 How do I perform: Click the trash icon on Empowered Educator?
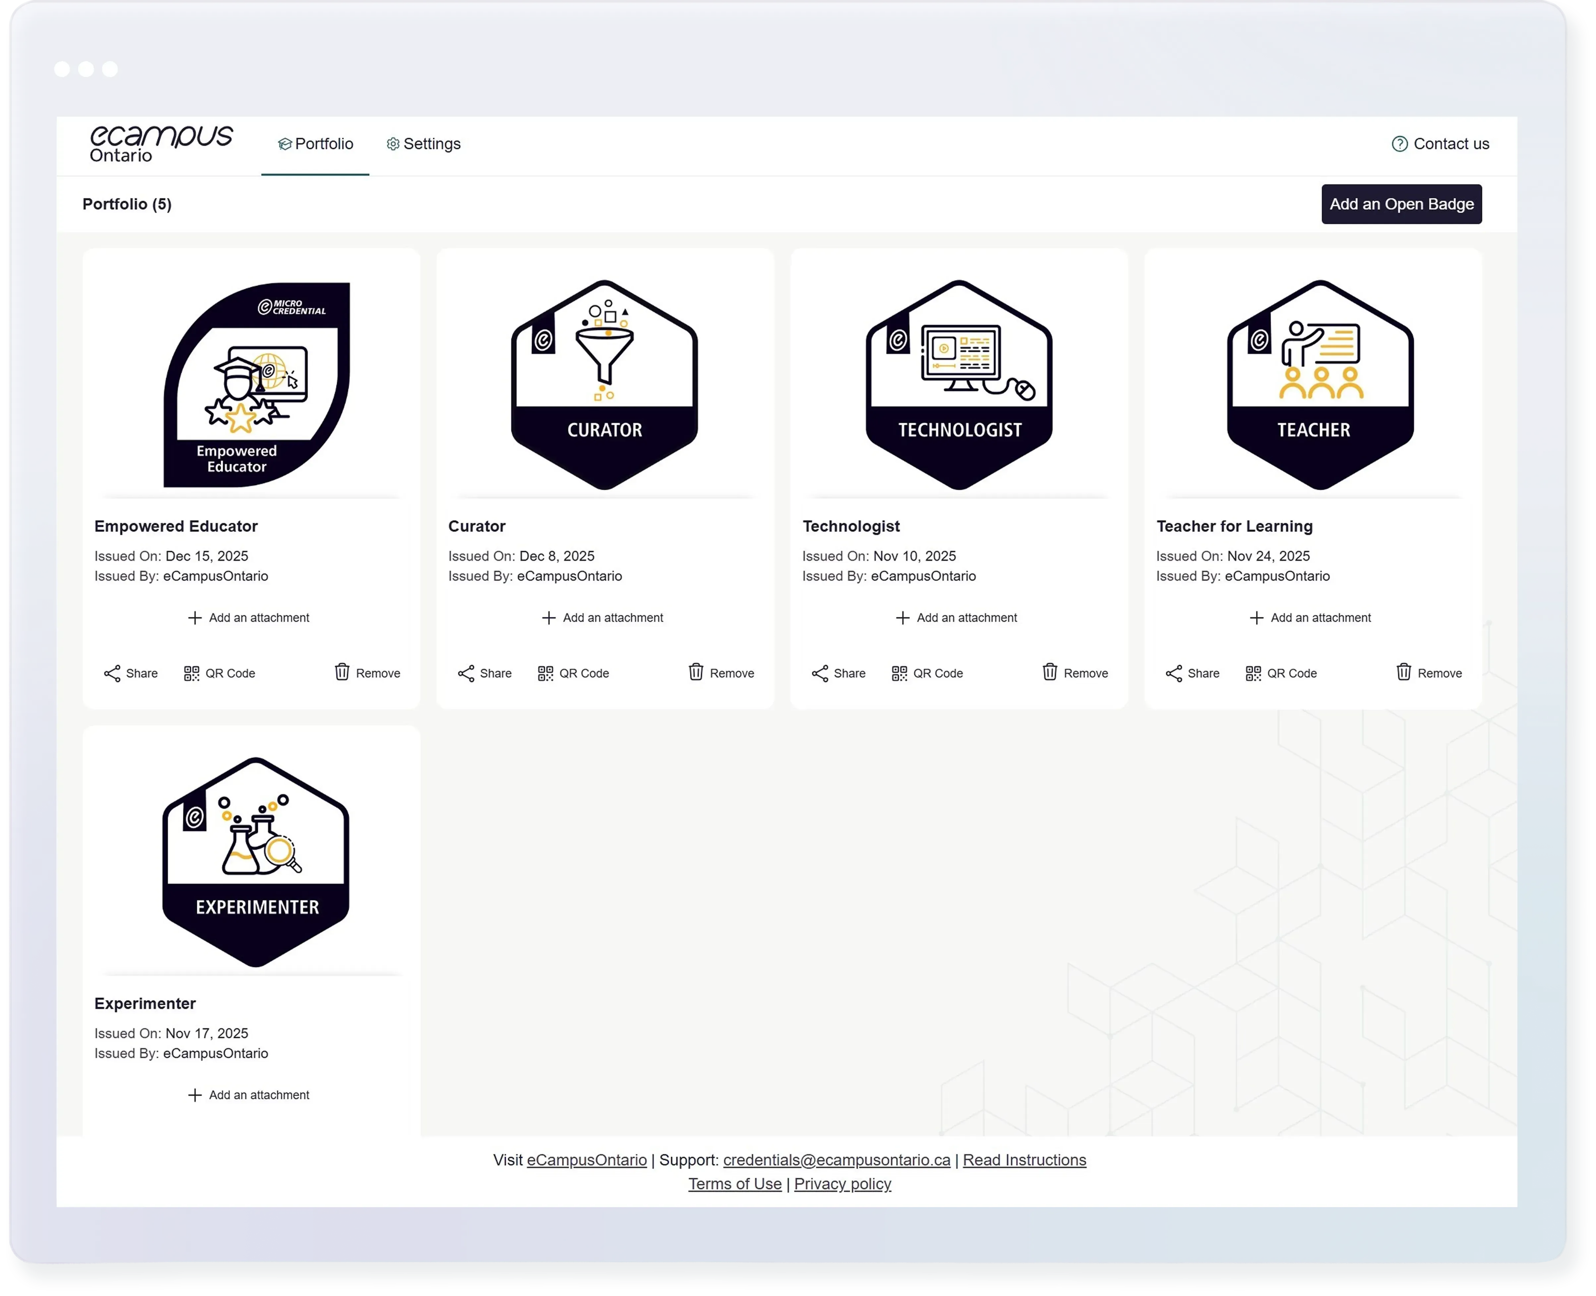pyautogui.click(x=342, y=672)
